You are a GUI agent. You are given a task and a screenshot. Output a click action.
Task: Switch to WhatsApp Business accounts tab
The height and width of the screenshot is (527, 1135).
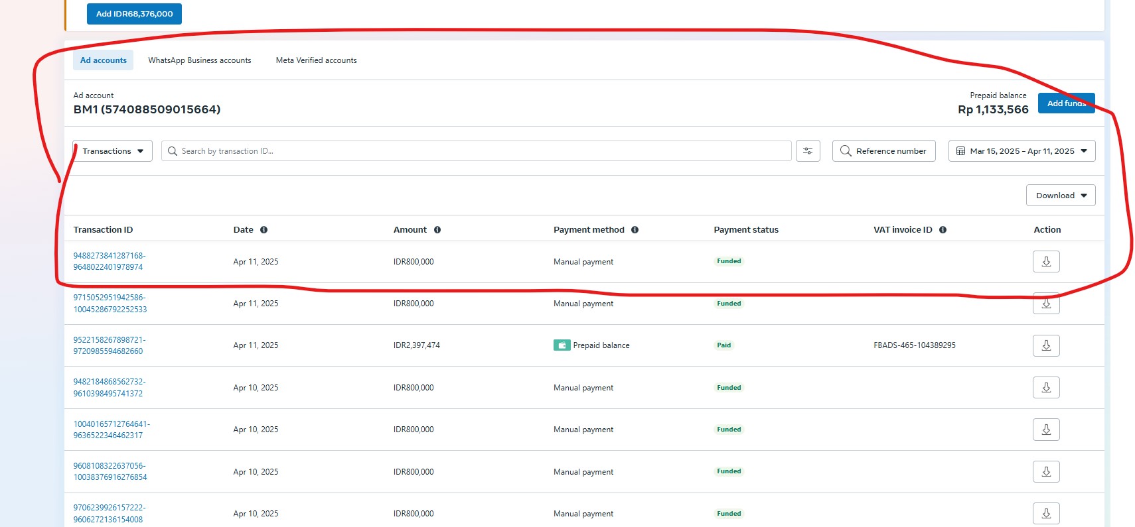click(200, 60)
